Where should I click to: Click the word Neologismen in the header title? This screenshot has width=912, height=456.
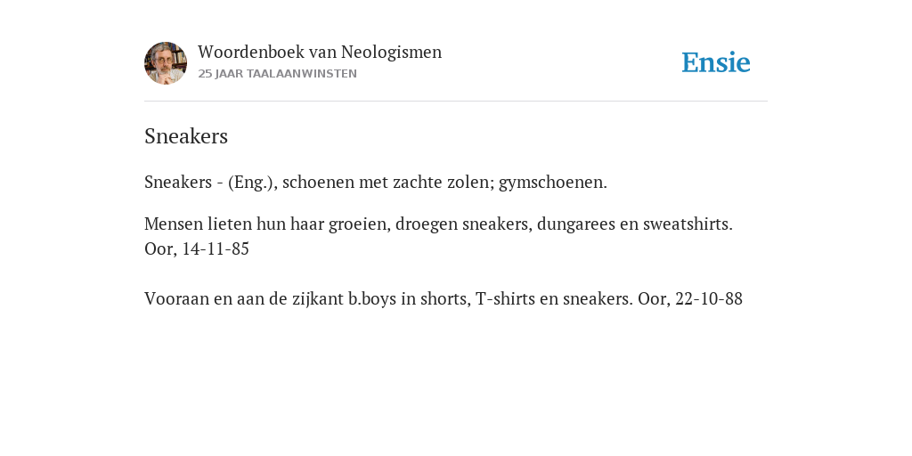(392, 53)
